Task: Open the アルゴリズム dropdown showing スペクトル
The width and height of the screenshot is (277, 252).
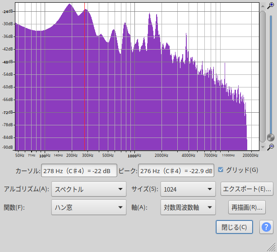Action: pyautogui.click(x=89, y=189)
